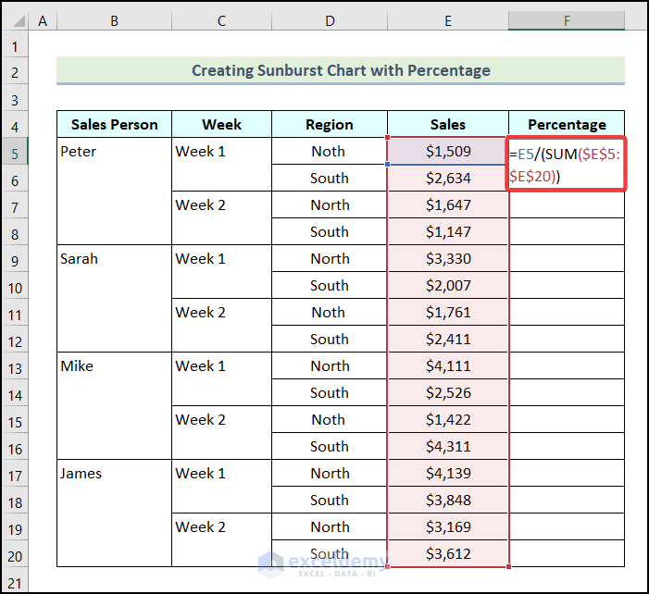Click the "Region" header cell
Viewport: 649px width, 594px height.
click(x=330, y=125)
